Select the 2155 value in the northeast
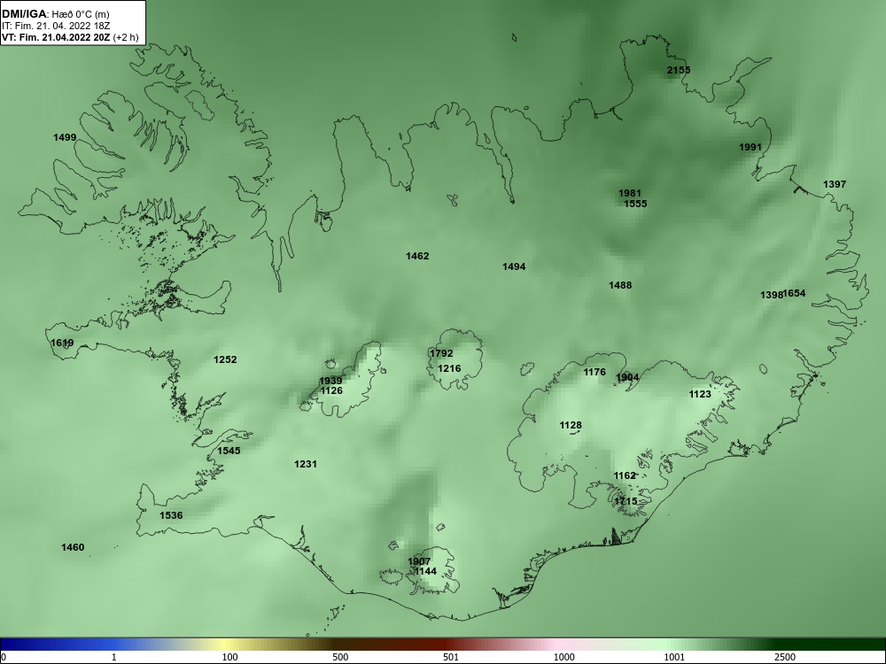Viewport: 886px width, 664px height. [x=679, y=70]
